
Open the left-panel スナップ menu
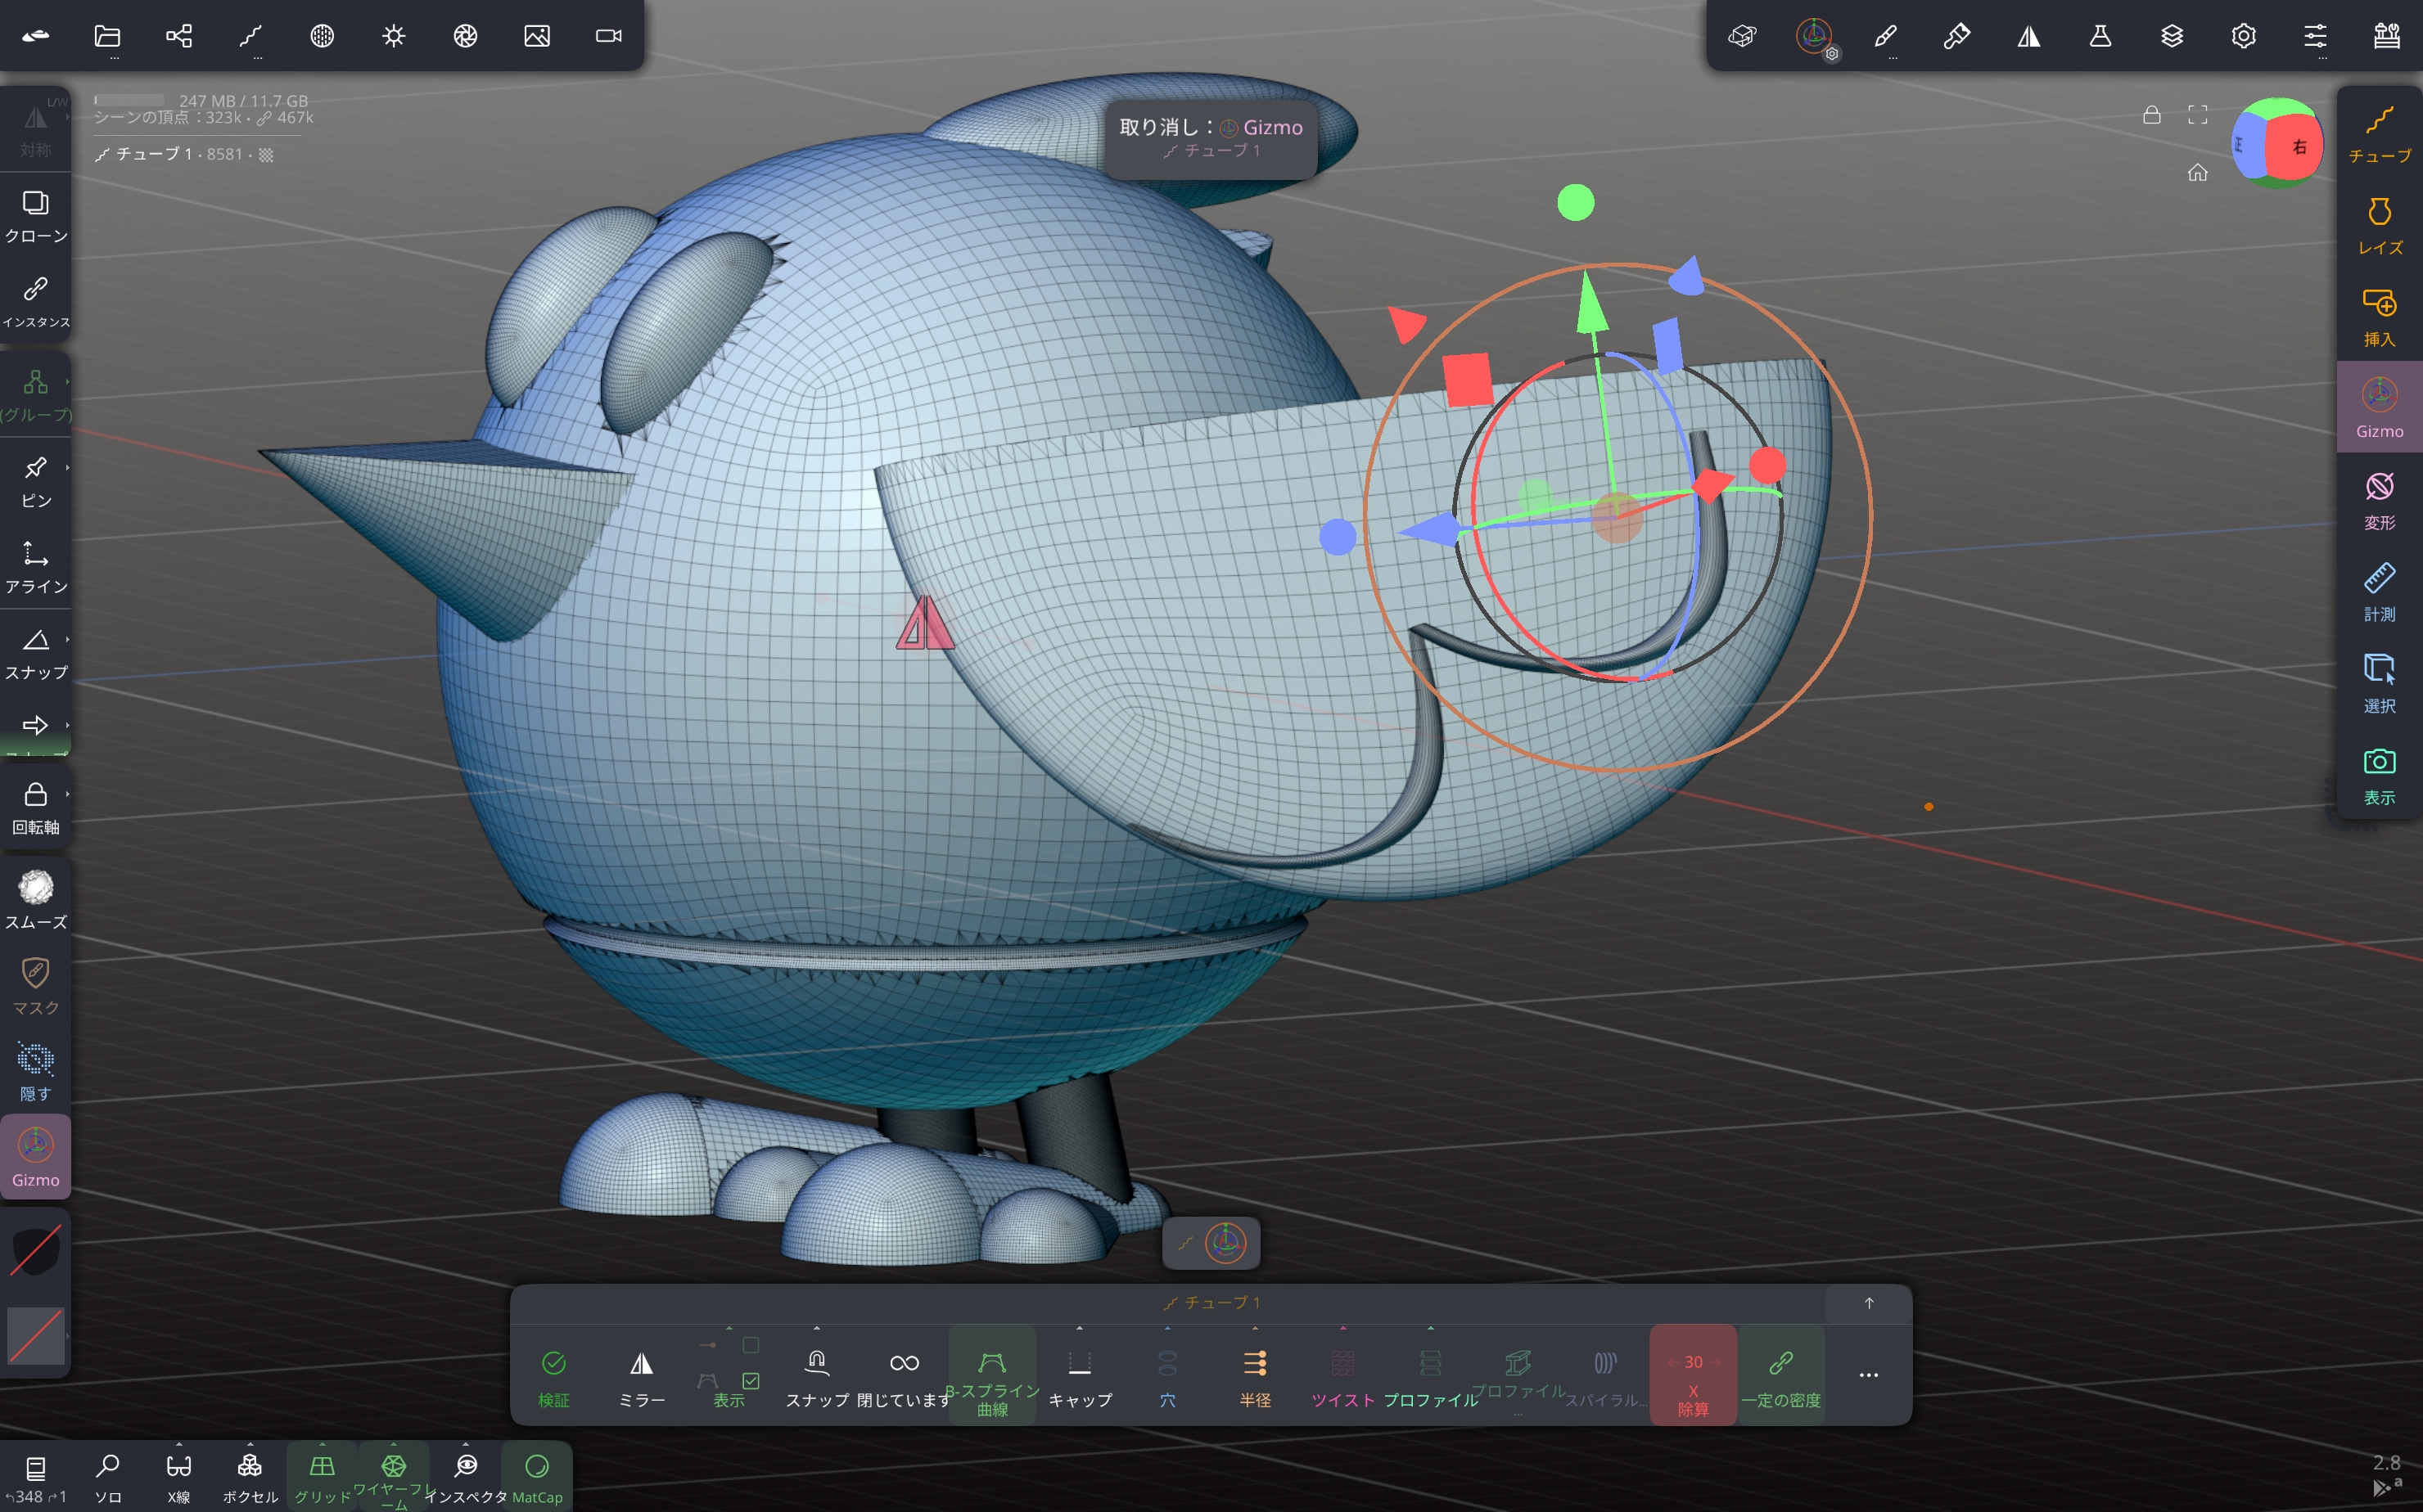[36, 653]
